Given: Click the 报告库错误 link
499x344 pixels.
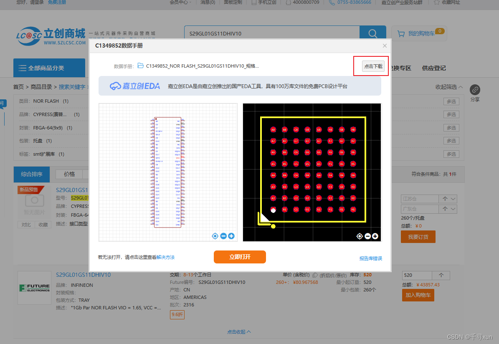Looking at the screenshot, I should click(x=371, y=258).
